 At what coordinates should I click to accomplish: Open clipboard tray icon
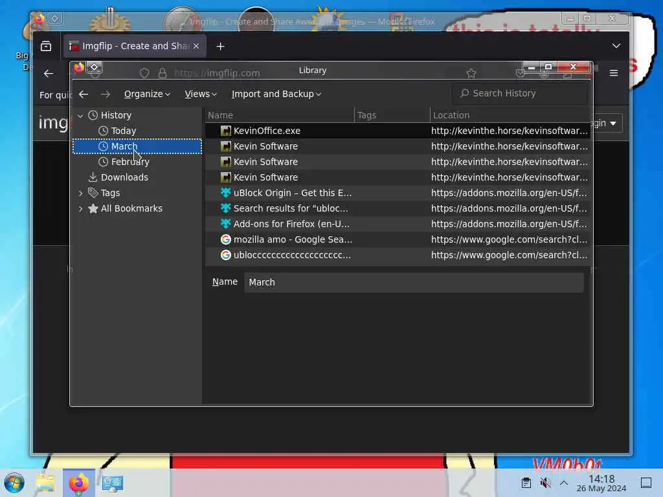coord(526,483)
